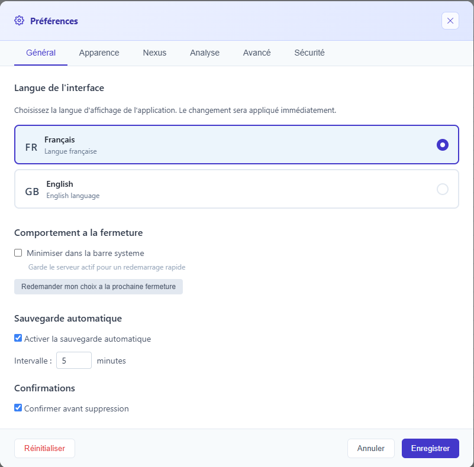Enable Minimiser dans la barre systeme

18,253
